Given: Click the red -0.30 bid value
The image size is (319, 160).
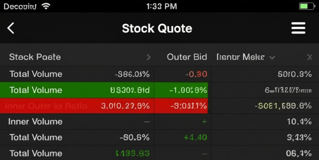Looking at the screenshot, I should pos(196,74).
